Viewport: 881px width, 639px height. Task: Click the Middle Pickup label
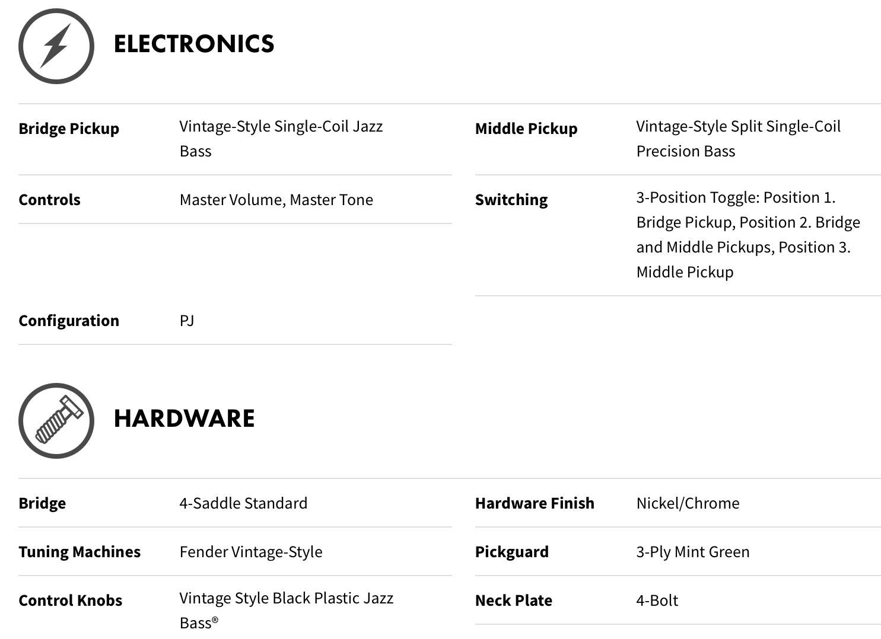tap(526, 129)
